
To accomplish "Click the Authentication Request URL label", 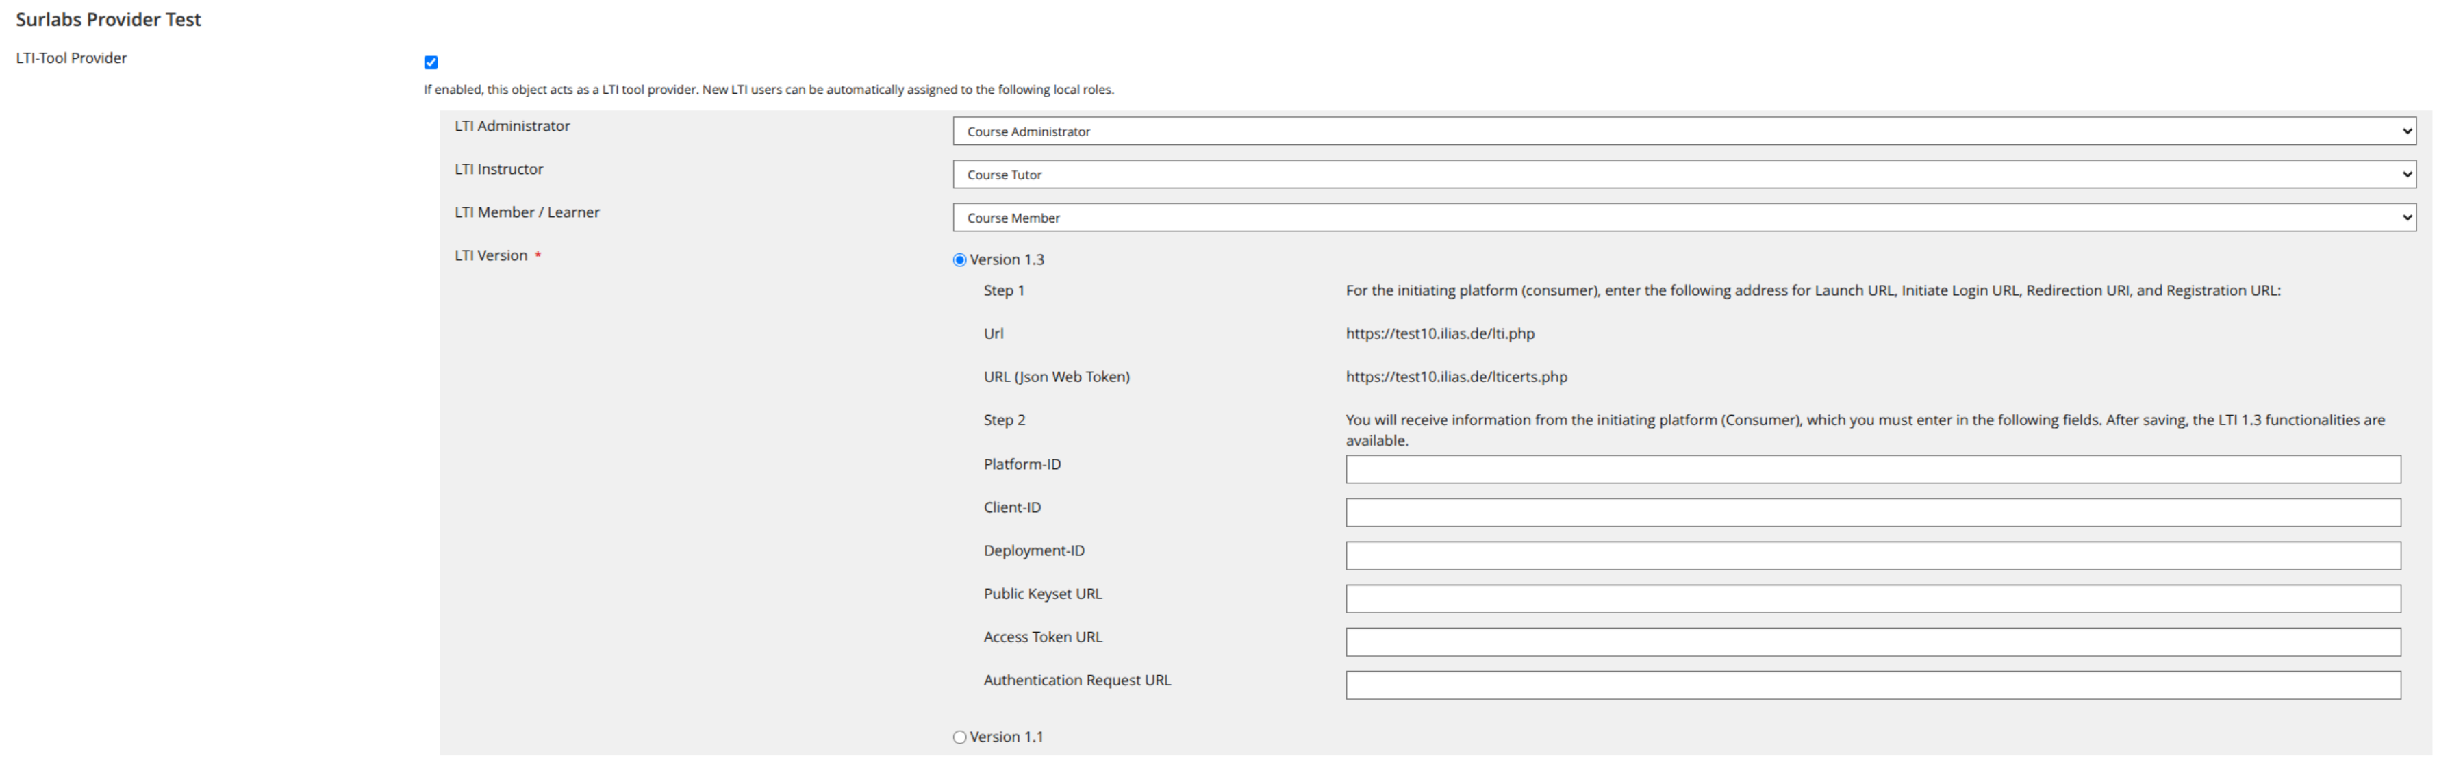I will coord(1076,681).
